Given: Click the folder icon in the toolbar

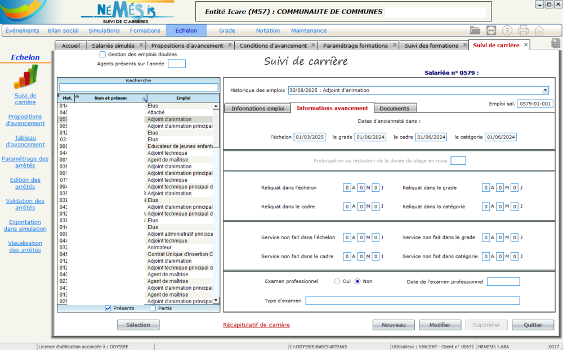Looking at the screenshot, I should pos(475,30).
